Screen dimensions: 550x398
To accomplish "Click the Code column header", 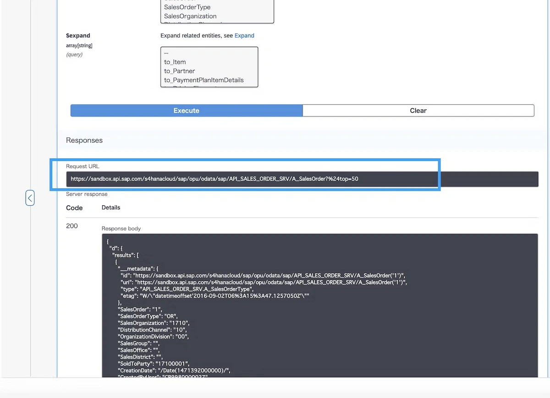I will coord(74,208).
